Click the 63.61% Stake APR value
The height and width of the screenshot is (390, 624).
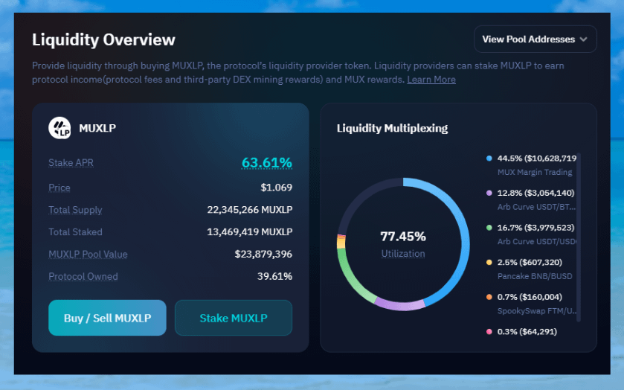tap(266, 162)
